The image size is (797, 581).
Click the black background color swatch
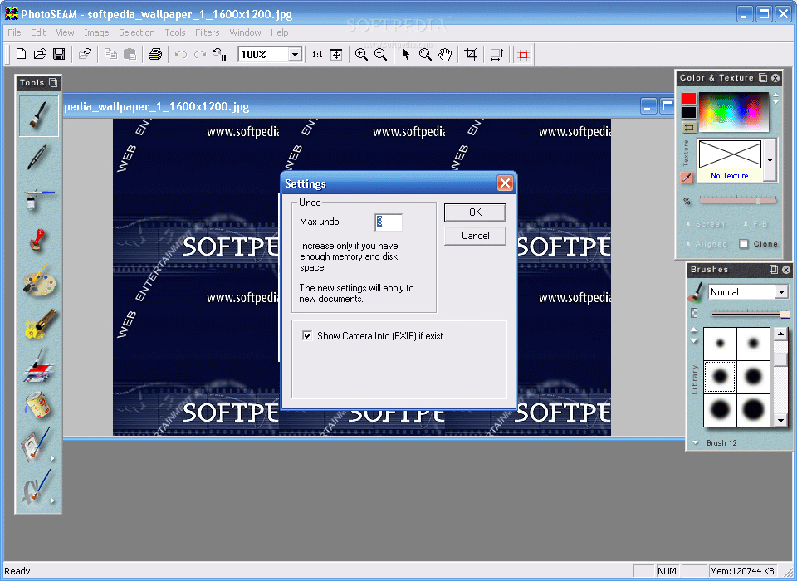pyautogui.click(x=689, y=112)
